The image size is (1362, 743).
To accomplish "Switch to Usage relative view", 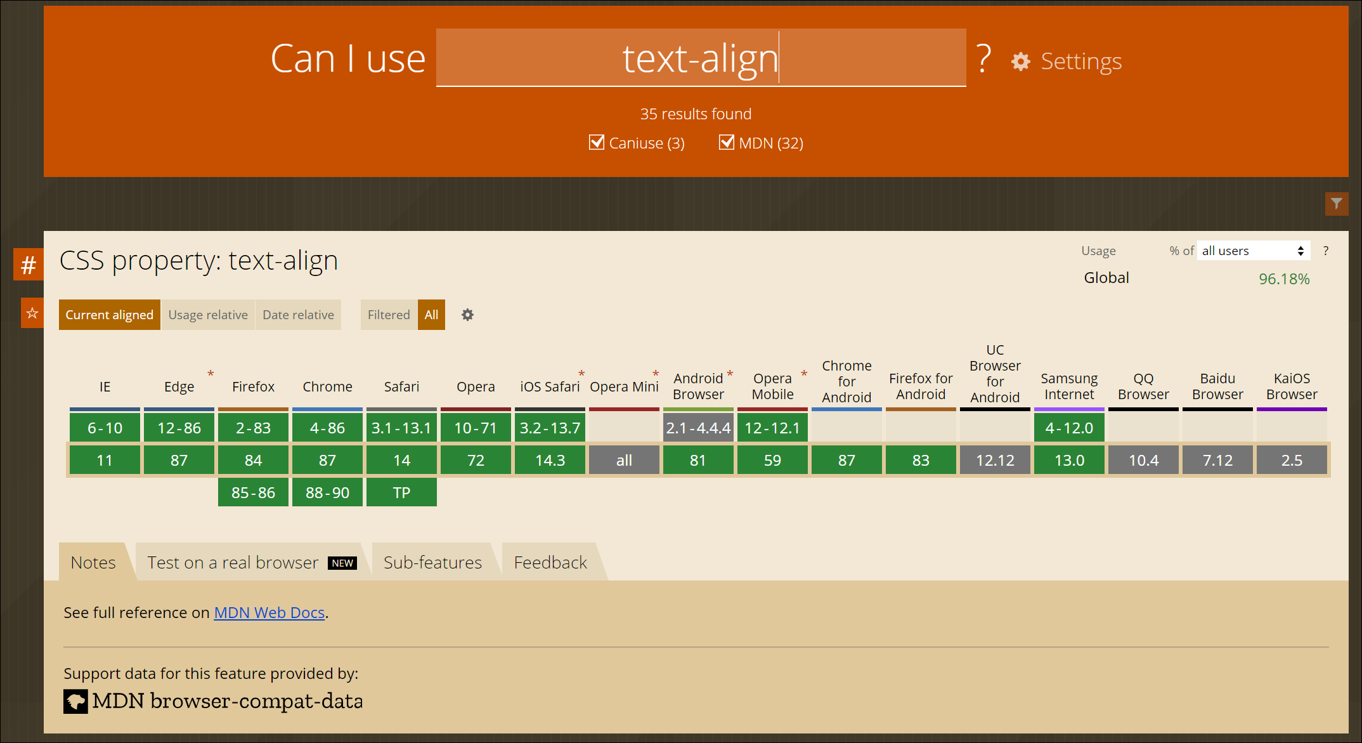I will pyautogui.click(x=208, y=315).
